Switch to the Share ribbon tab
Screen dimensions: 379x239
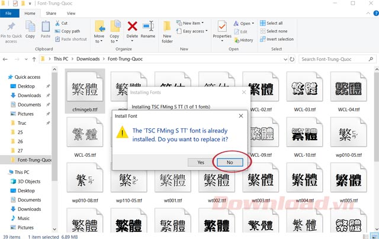pos(51,13)
